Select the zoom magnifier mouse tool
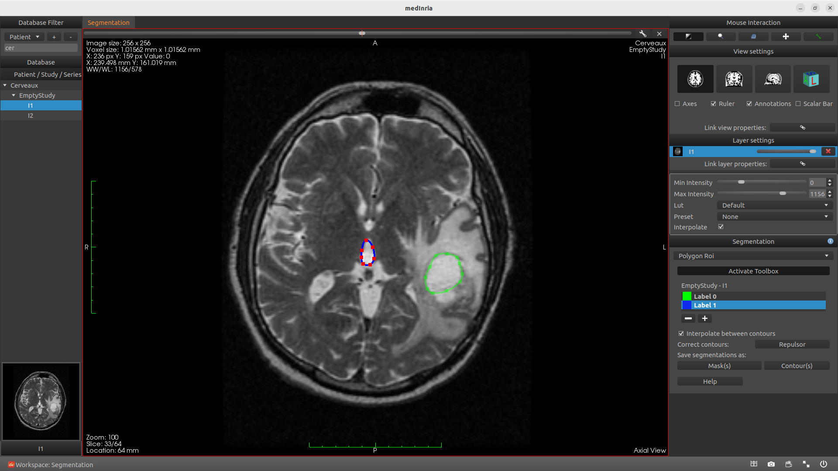Screen dimensions: 838x471 click(721, 37)
